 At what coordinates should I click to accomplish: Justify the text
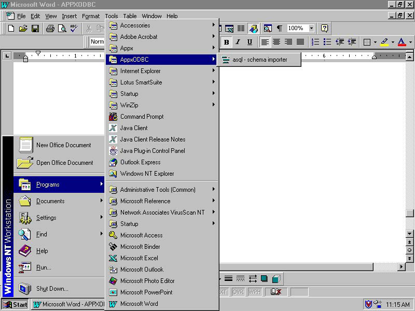300,42
